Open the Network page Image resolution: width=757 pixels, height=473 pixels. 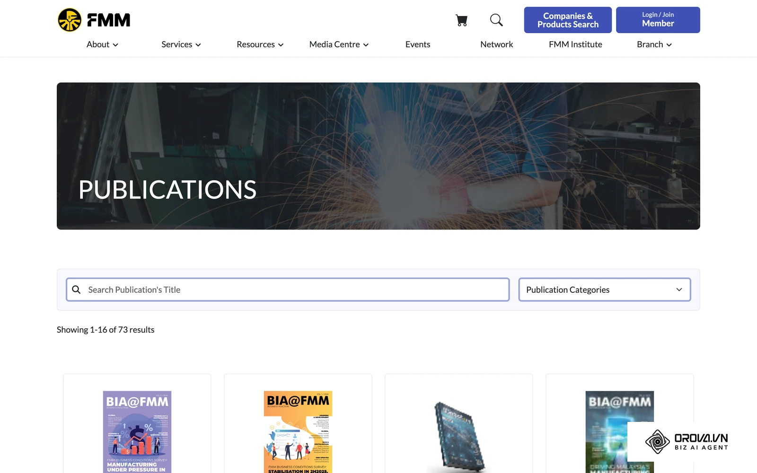point(497,44)
